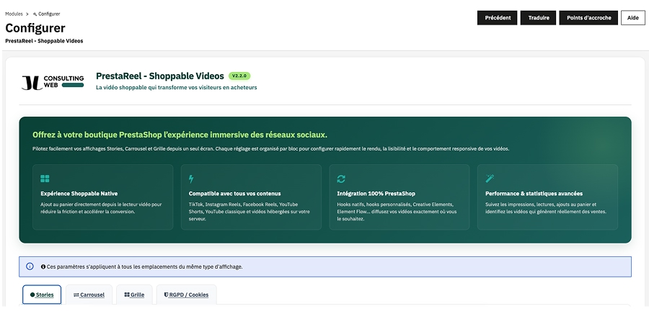Open the Grille tab
This screenshot has width=649, height=314.
135,295
